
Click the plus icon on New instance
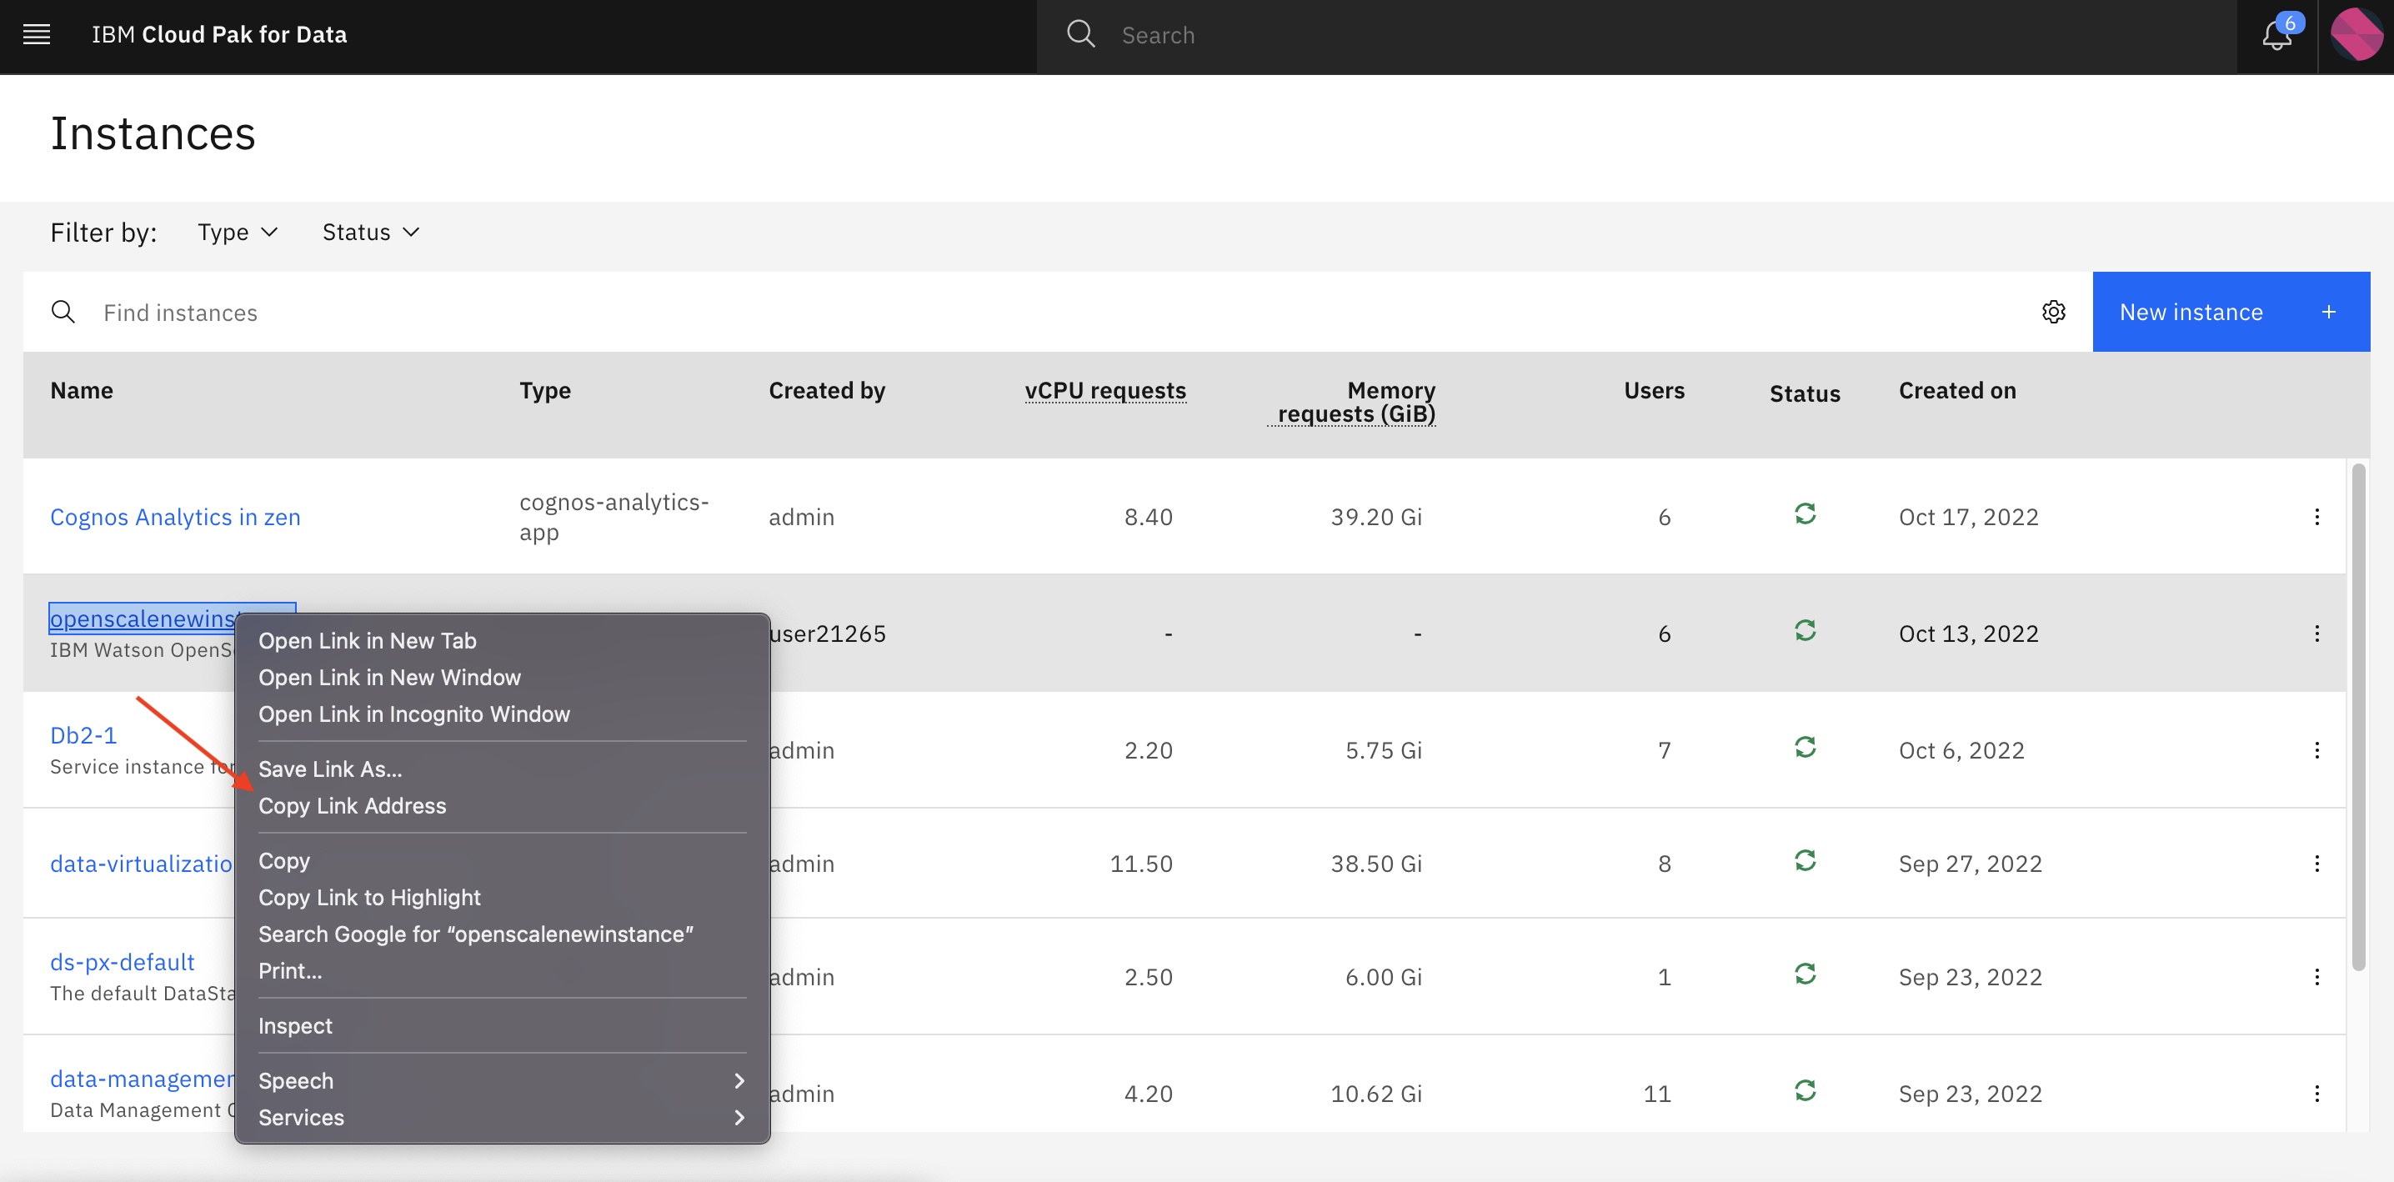point(2328,313)
